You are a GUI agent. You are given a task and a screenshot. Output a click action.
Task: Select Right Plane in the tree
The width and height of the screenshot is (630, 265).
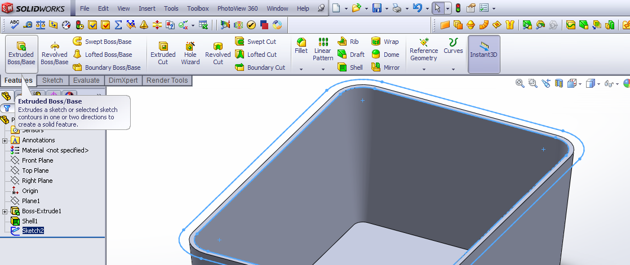click(32, 181)
